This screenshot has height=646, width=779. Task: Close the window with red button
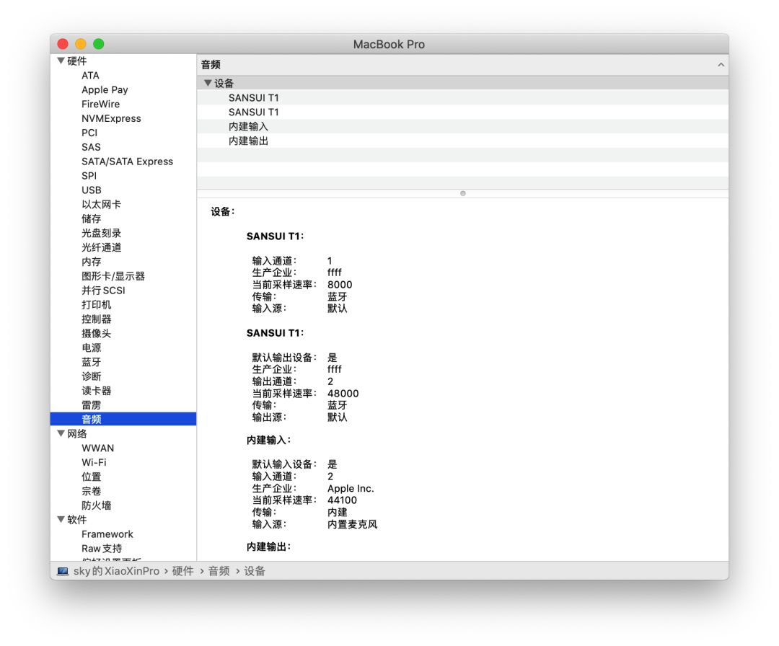pos(63,44)
